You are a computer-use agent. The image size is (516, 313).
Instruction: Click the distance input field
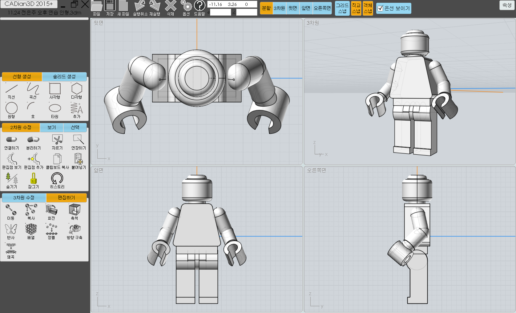click(220, 12)
